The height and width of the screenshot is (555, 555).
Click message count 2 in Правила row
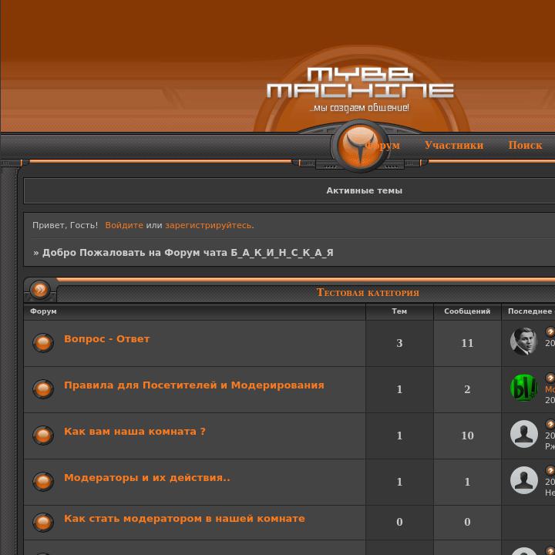[x=467, y=389]
